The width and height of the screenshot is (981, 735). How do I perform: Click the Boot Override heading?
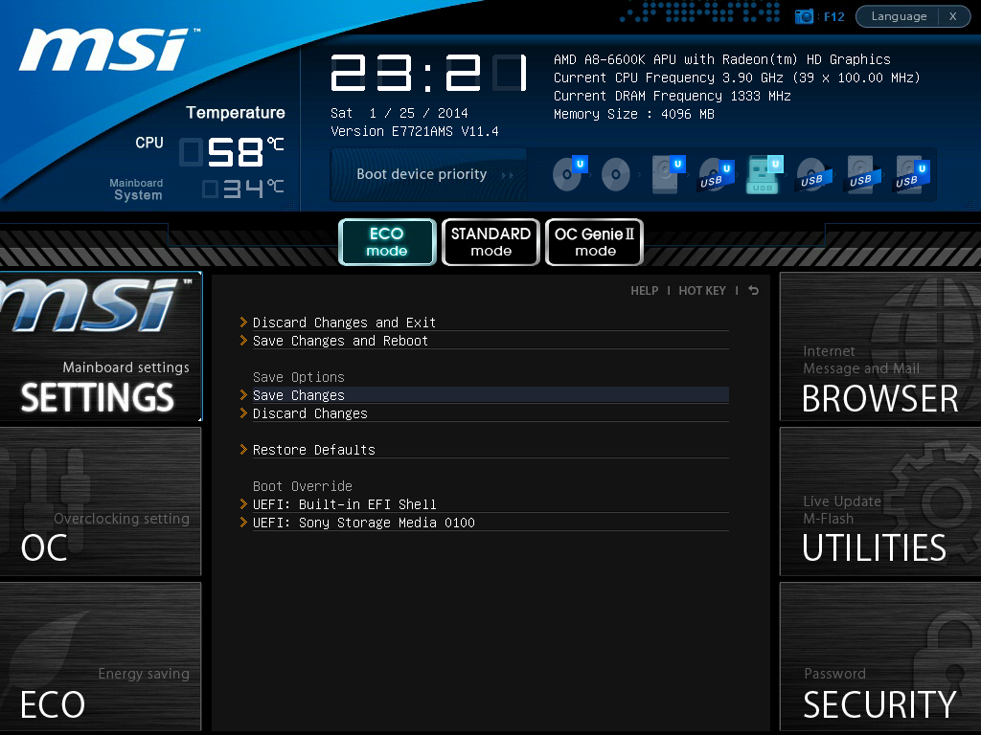coord(302,485)
